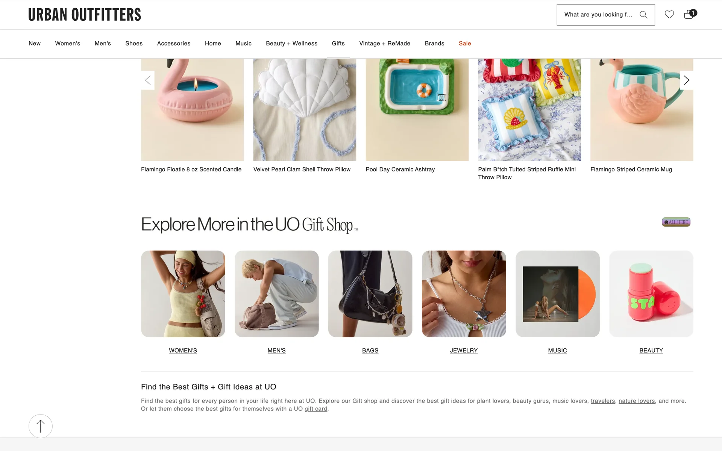Screen dimensions: 722x451
Task: Open the JEWELRY category link
Action: [x=464, y=350]
